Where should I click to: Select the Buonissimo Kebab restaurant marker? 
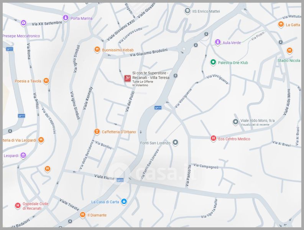[97, 50]
